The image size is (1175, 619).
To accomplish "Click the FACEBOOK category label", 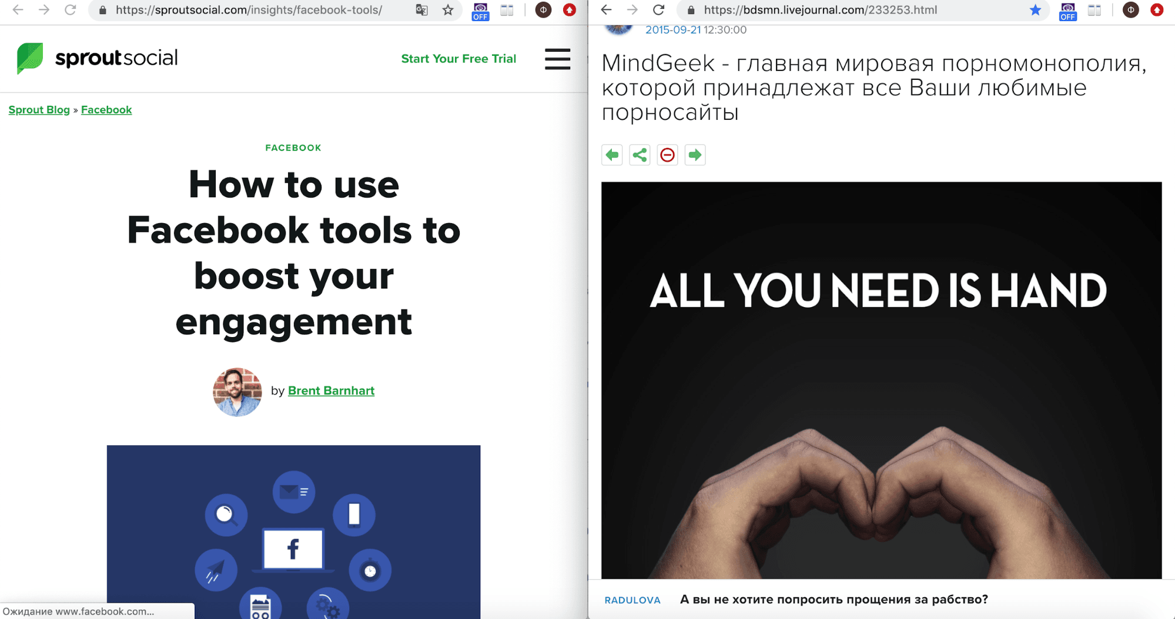I will tap(293, 148).
